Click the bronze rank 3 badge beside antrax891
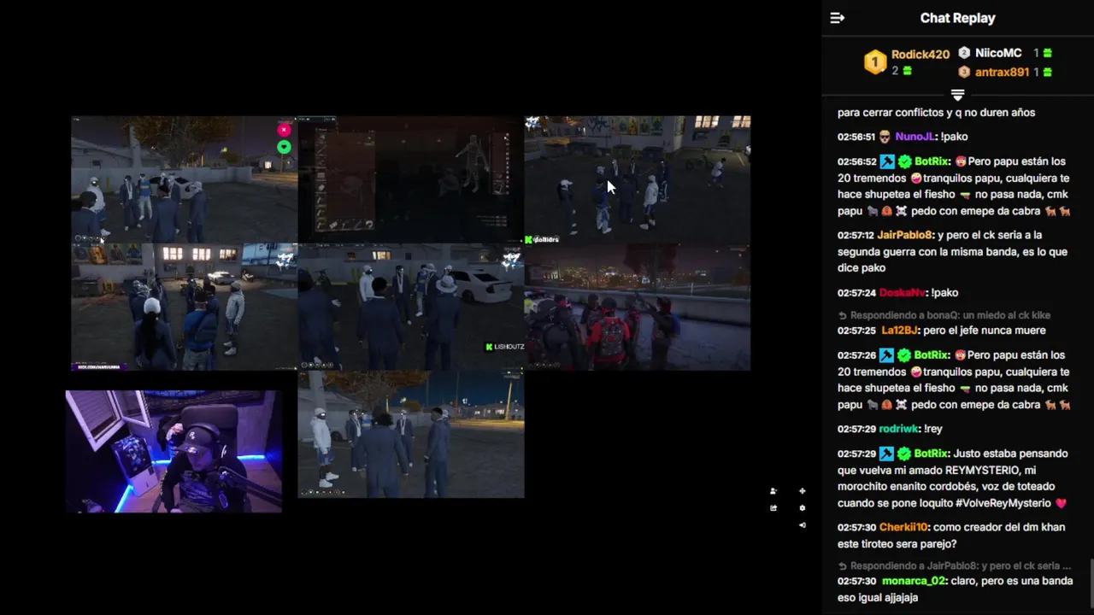Screen dimensions: 1094x615 [x=964, y=72]
